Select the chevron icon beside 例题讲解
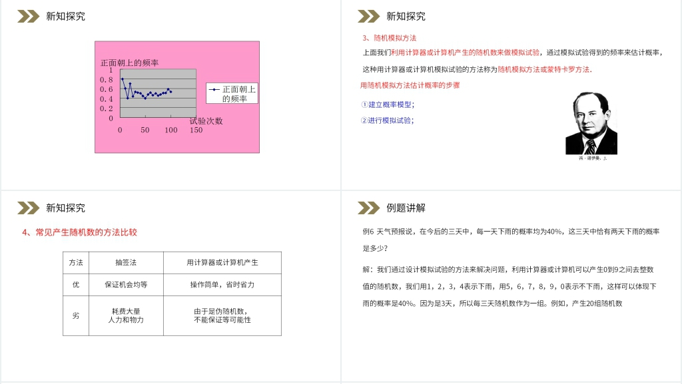Viewport: 682px width, 384px height. pos(367,208)
